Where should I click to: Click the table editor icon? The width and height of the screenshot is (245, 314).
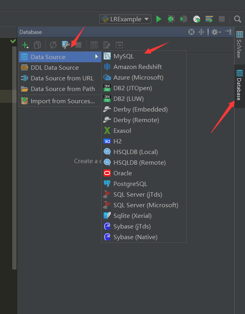[x=94, y=45]
